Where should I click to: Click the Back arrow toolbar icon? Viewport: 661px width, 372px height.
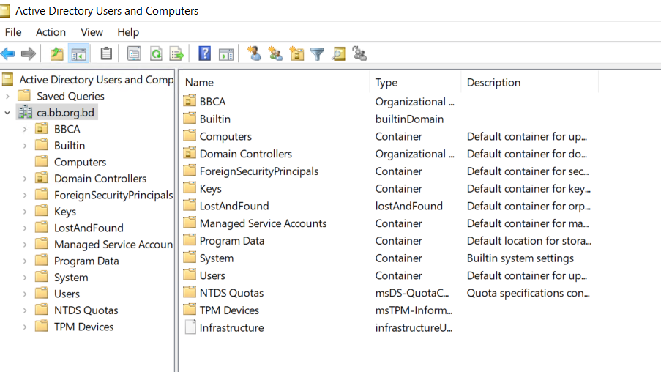7,53
